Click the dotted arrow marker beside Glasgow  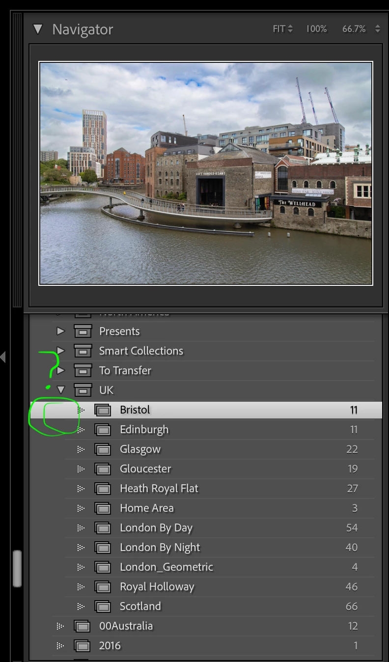pyautogui.click(x=81, y=449)
